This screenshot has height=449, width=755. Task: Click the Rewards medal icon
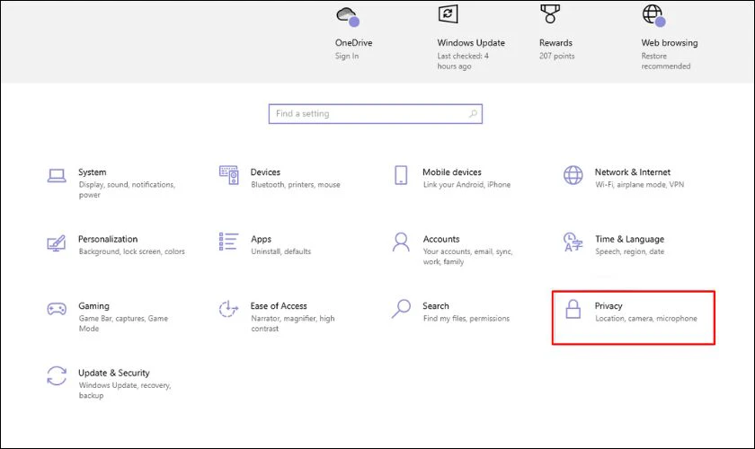point(550,14)
